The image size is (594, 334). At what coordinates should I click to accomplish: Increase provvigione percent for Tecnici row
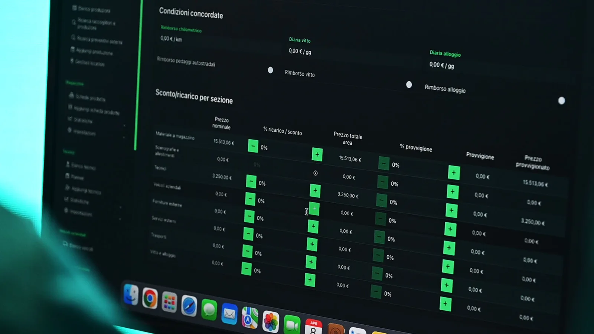(451, 210)
